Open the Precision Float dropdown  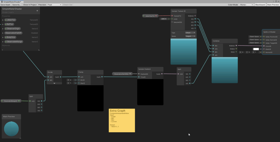(x=54, y=5)
